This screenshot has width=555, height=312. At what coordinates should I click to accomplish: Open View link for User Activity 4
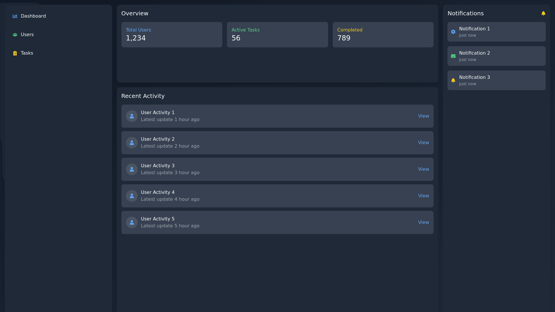click(x=423, y=196)
